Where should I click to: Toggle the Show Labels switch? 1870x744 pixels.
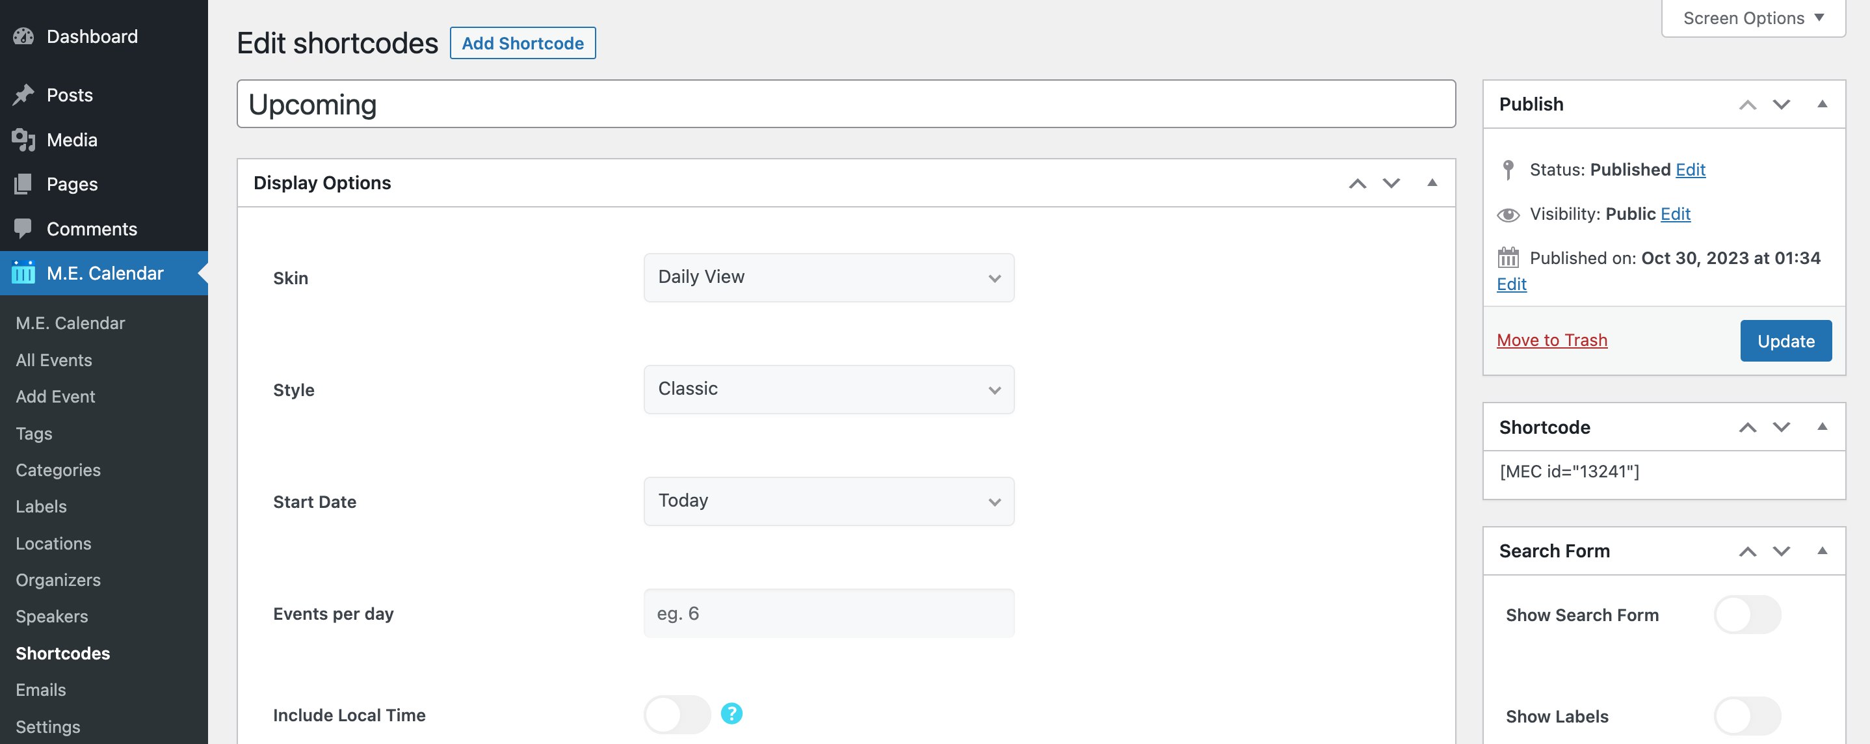(x=1746, y=717)
